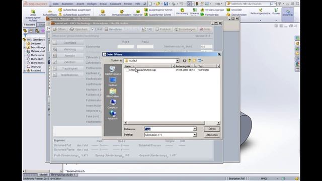This screenshot has height=181, width=322.
Task: Click the horizontal scrollbar in file list
Action: pos(166,123)
